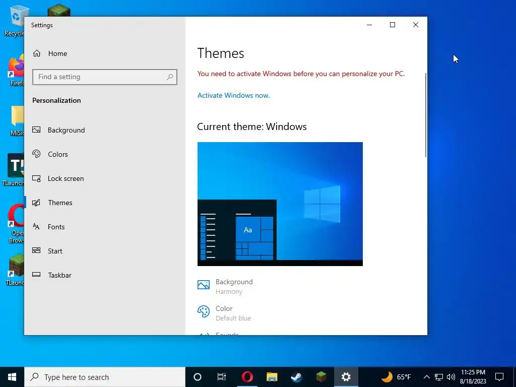Go to Settings Home
This screenshot has width=516, height=387.
[x=50, y=53]
